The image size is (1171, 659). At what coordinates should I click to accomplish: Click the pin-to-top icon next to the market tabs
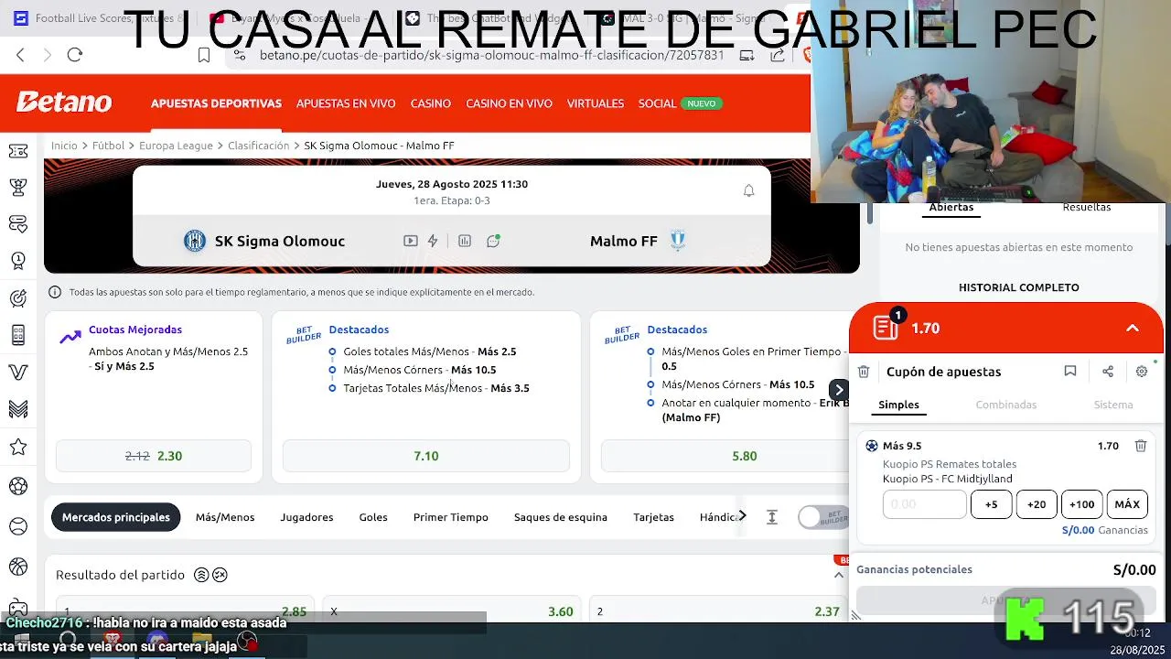tap(772, 517)
